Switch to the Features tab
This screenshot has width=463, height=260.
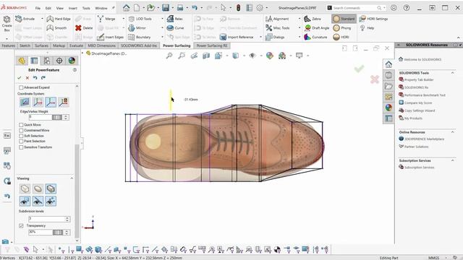click(8, 45)
